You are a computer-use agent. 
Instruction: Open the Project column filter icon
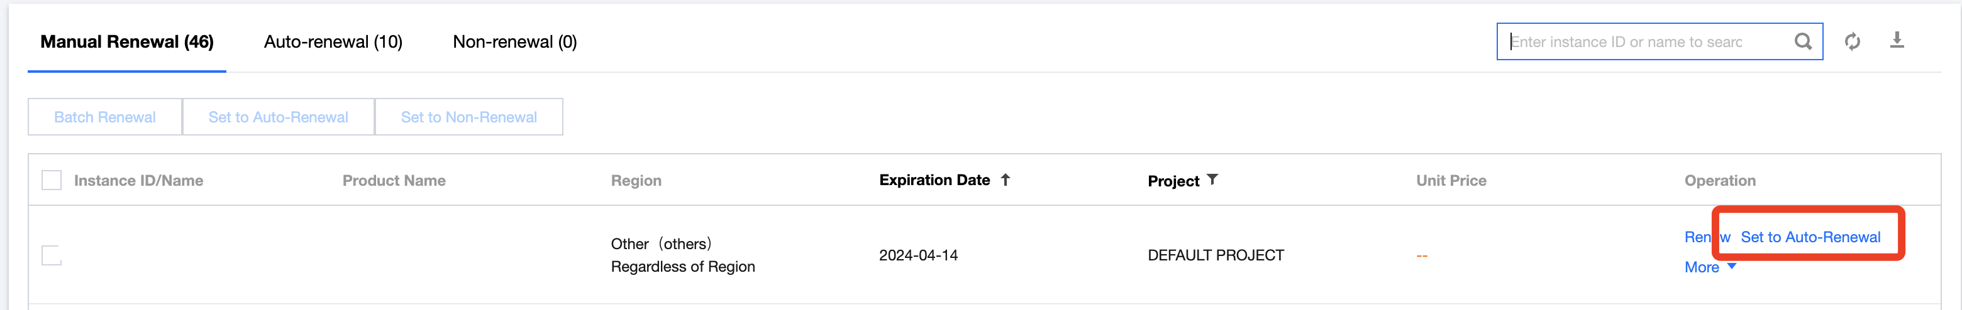coord(1212,180)
